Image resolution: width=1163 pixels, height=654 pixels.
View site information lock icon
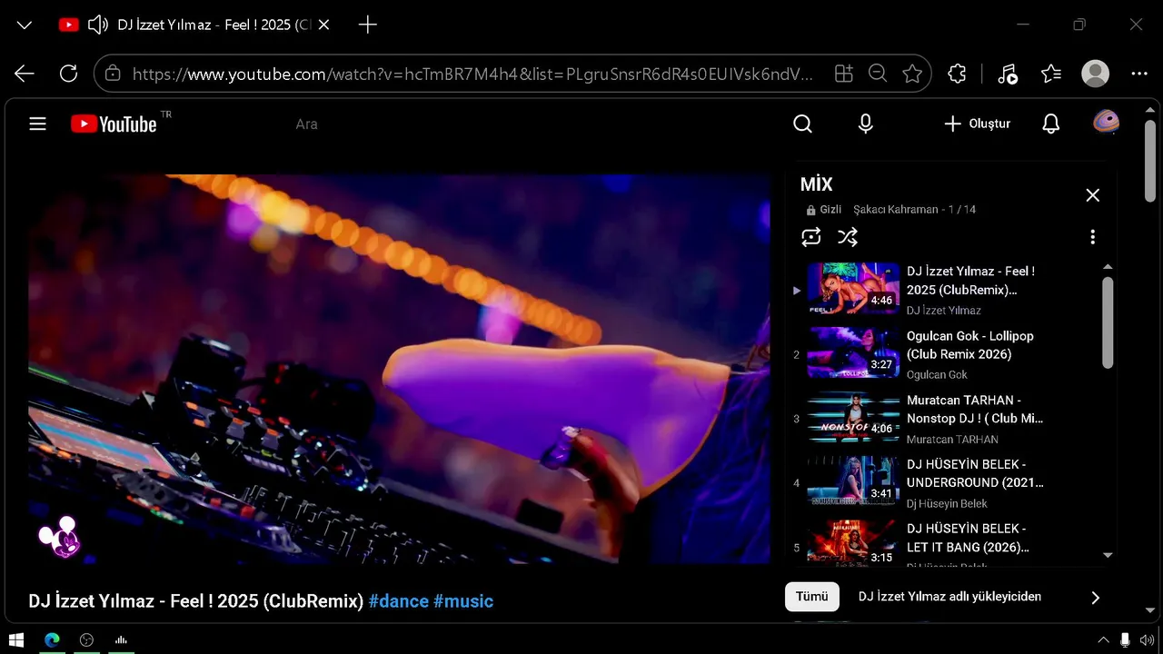click(x=113, y=74)
